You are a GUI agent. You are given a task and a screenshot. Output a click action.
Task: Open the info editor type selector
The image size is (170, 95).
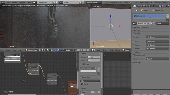3,2
